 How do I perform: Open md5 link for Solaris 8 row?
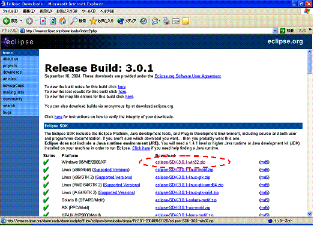click(x=264, y=200)
